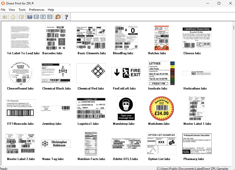Click the Direct Print app logo icon
The height and width of the screenshot is (170, 235).
[3, 3]
